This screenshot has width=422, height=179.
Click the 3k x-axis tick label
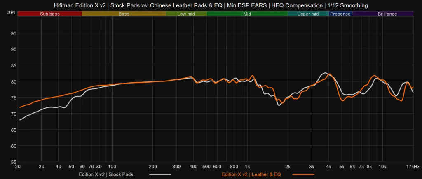click(312, 167)
